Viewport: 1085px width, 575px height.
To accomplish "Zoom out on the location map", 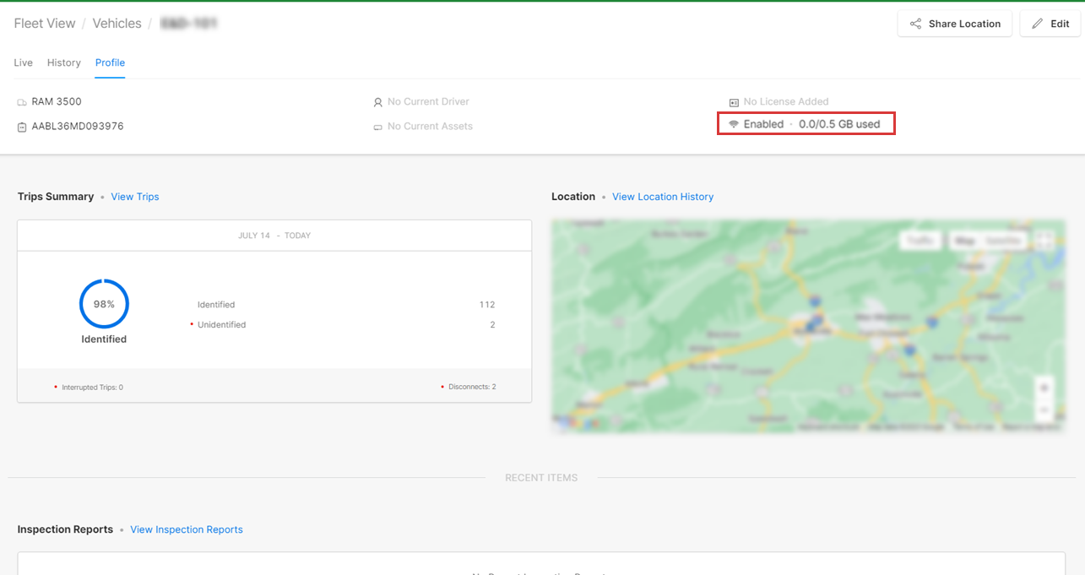I will point(1045,410).
